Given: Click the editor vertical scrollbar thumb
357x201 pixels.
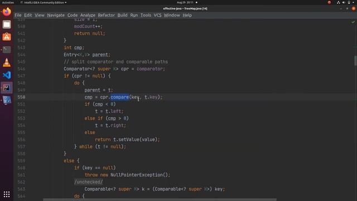Looking at the screenshot, I should tap(355, 61).
